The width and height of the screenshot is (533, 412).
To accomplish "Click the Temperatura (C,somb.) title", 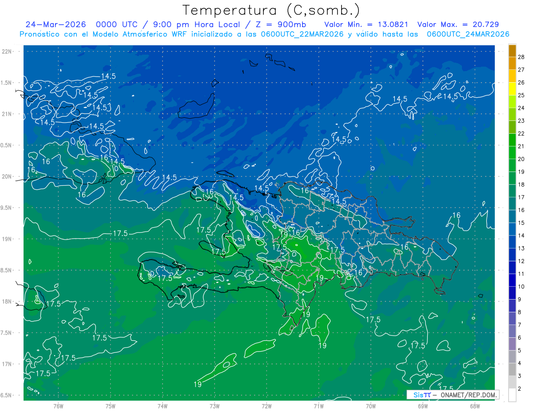I will [x=271, y=10].
